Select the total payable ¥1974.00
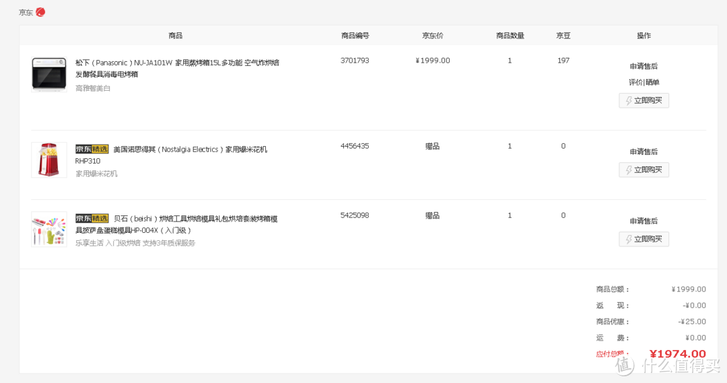 point(677,354)
